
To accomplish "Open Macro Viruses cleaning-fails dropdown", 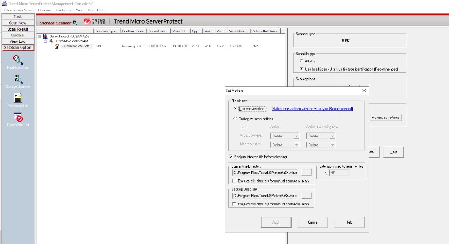I will pyautogui.click(x=321, y=145).
